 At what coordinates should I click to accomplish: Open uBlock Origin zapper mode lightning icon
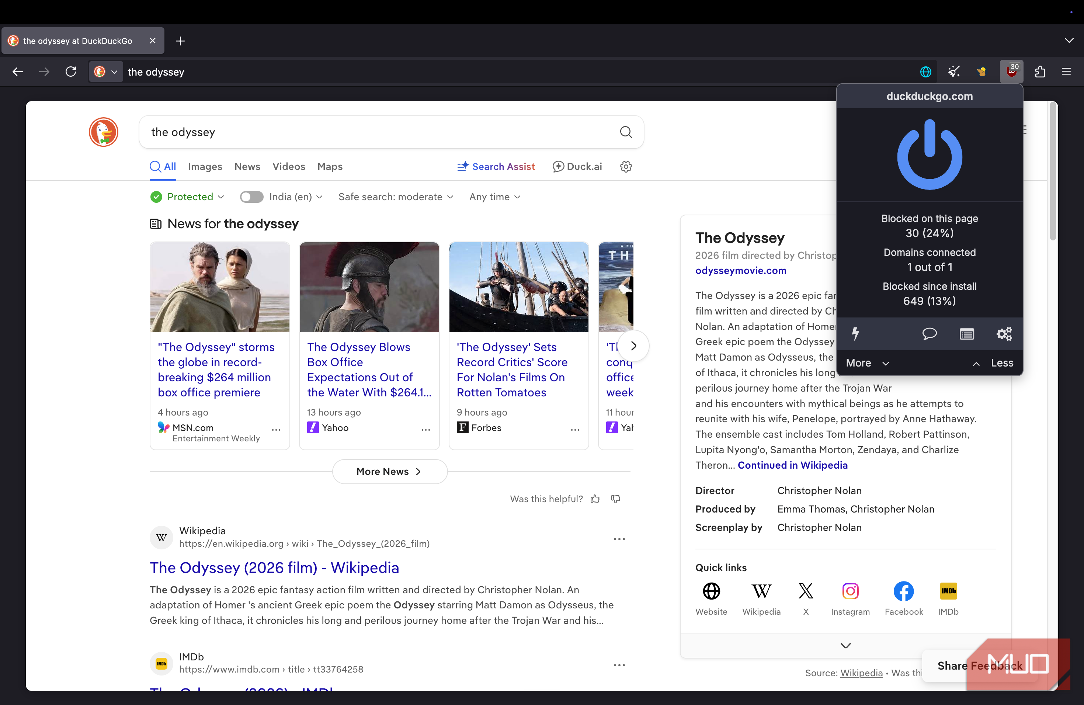(856, 334)
